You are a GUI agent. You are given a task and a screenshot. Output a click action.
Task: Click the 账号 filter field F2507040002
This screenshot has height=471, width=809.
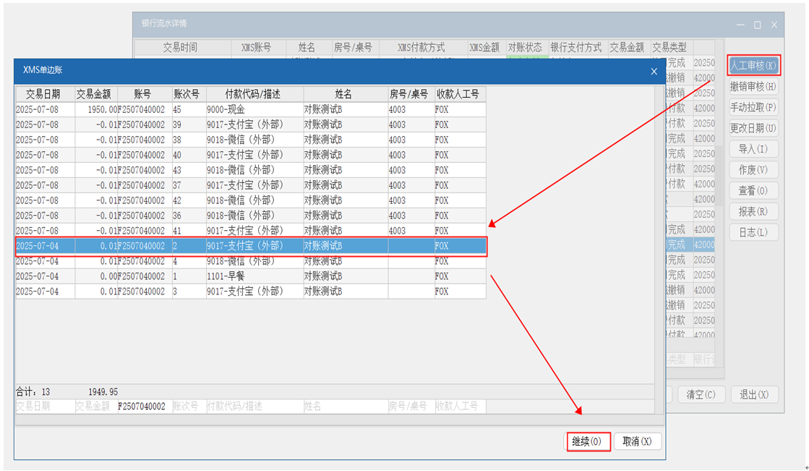pos(145,407)
